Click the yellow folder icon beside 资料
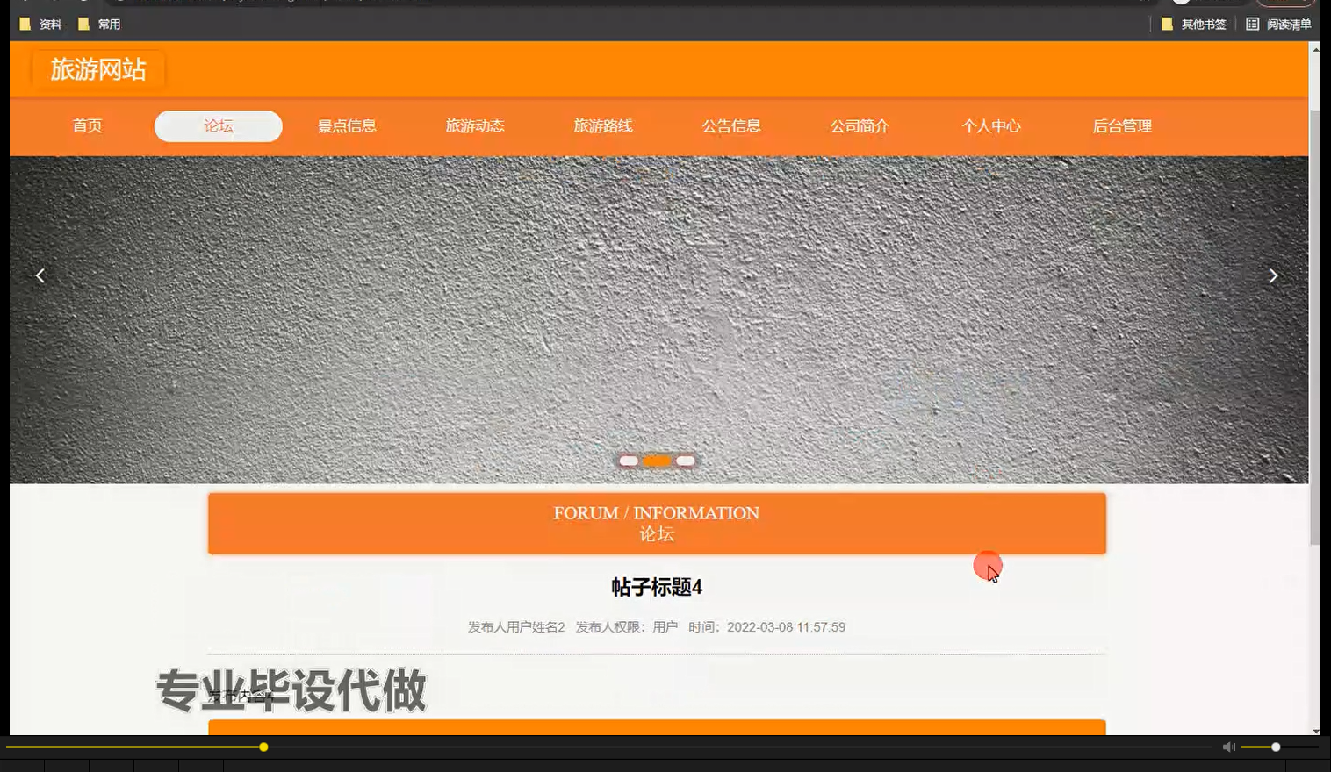The height and width of the screenshot is (772, 1331). click(x=23, y=24)
